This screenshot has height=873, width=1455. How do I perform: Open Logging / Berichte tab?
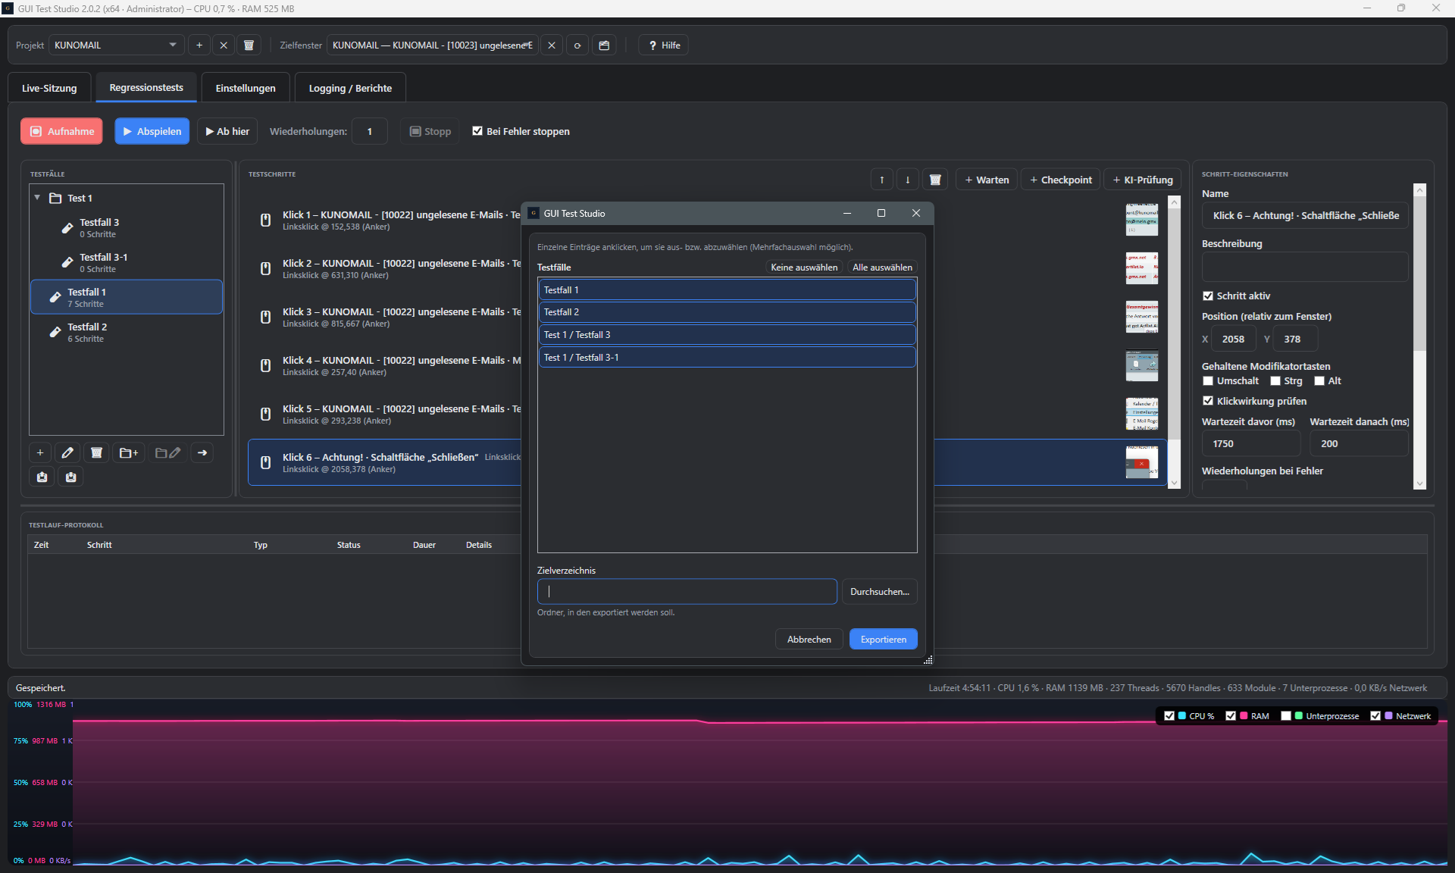[350, 88]
